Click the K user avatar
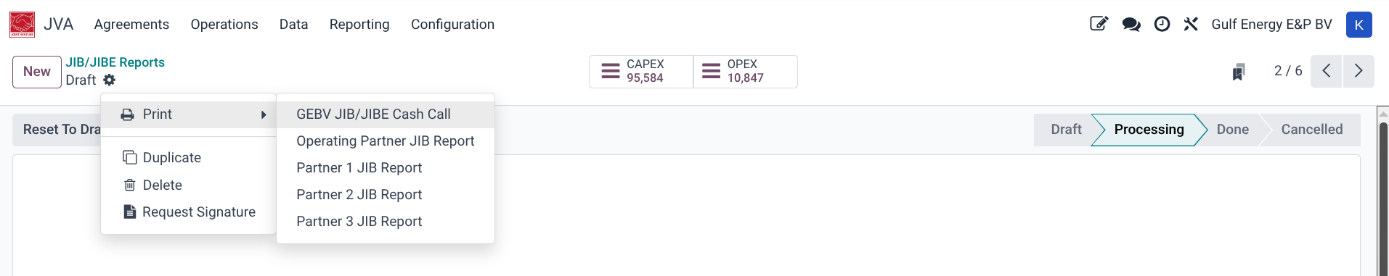This screenshot has height=276, width=1389. click(x=1359, y=25)
